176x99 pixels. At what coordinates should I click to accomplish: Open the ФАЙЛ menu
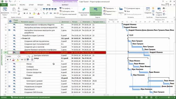click(x=4, y=5)
